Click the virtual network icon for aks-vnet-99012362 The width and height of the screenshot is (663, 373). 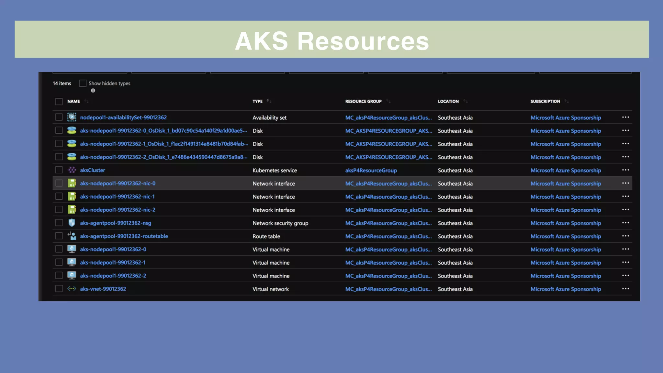72,289
